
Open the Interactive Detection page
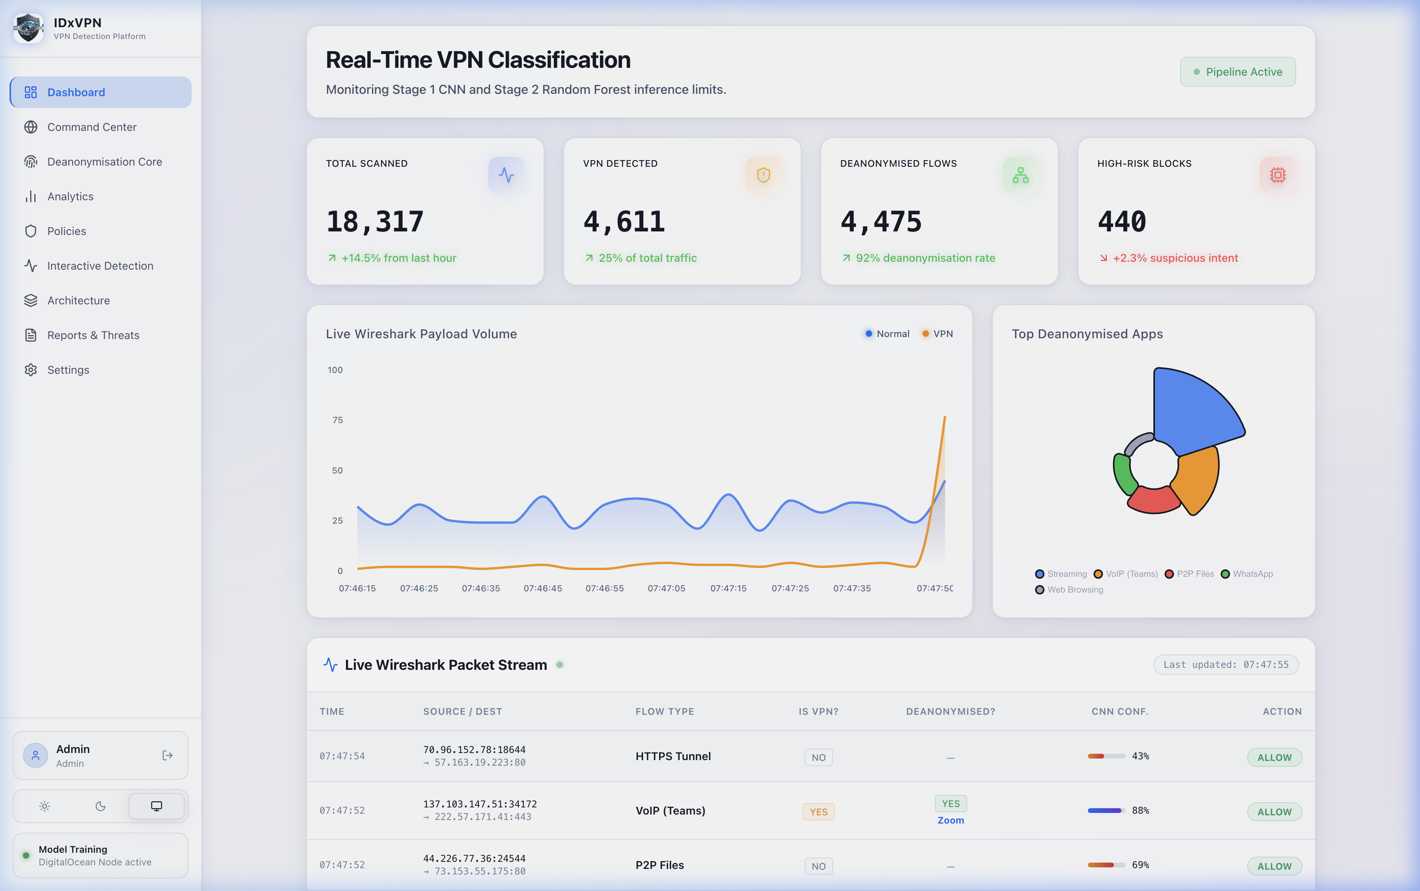(x=100, y=266)
